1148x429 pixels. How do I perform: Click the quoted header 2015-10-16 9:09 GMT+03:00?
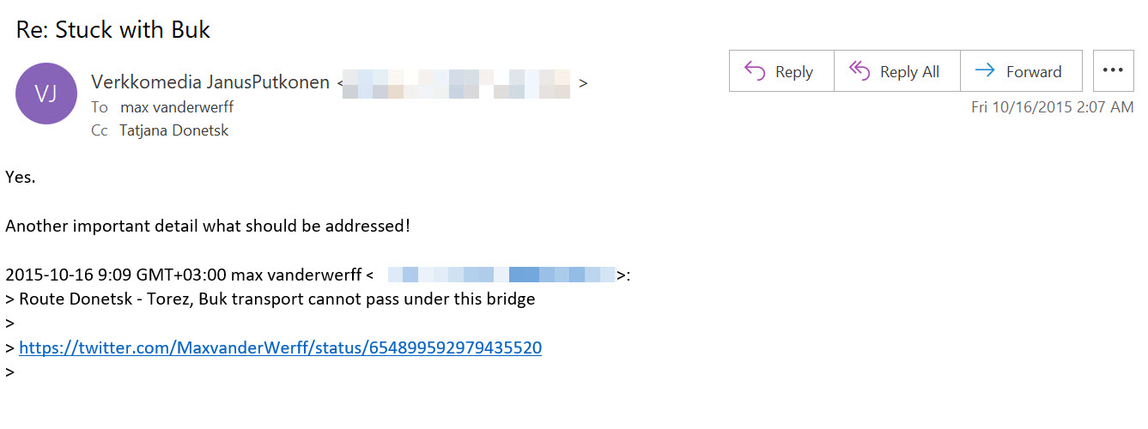coord(116,275)
